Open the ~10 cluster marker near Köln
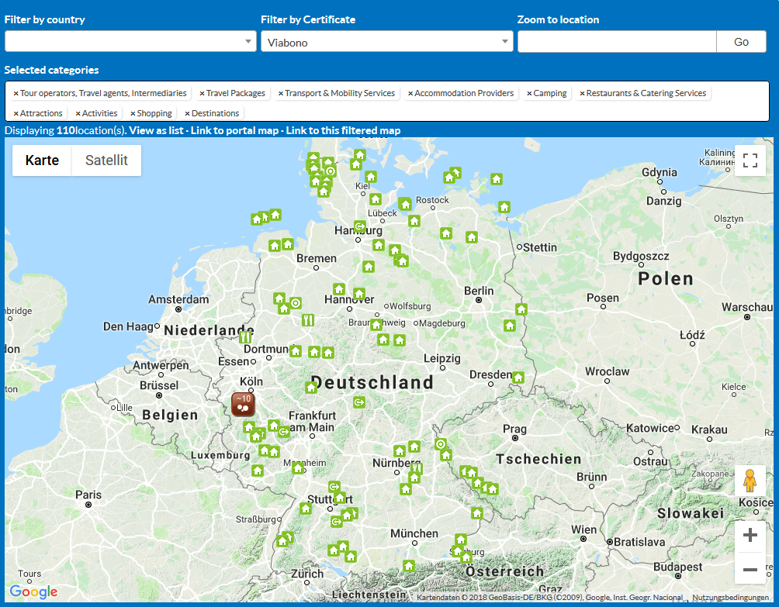The width and height of the screenshot is (779, 607). click(243, 404)
